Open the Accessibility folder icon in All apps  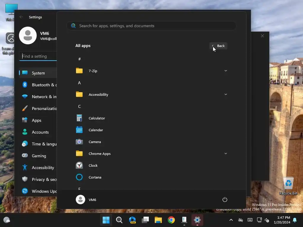79,94
